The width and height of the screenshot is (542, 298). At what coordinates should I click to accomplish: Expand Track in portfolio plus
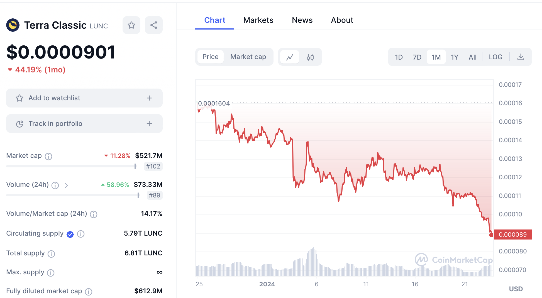pyautogui.click(x=149, y=124)
